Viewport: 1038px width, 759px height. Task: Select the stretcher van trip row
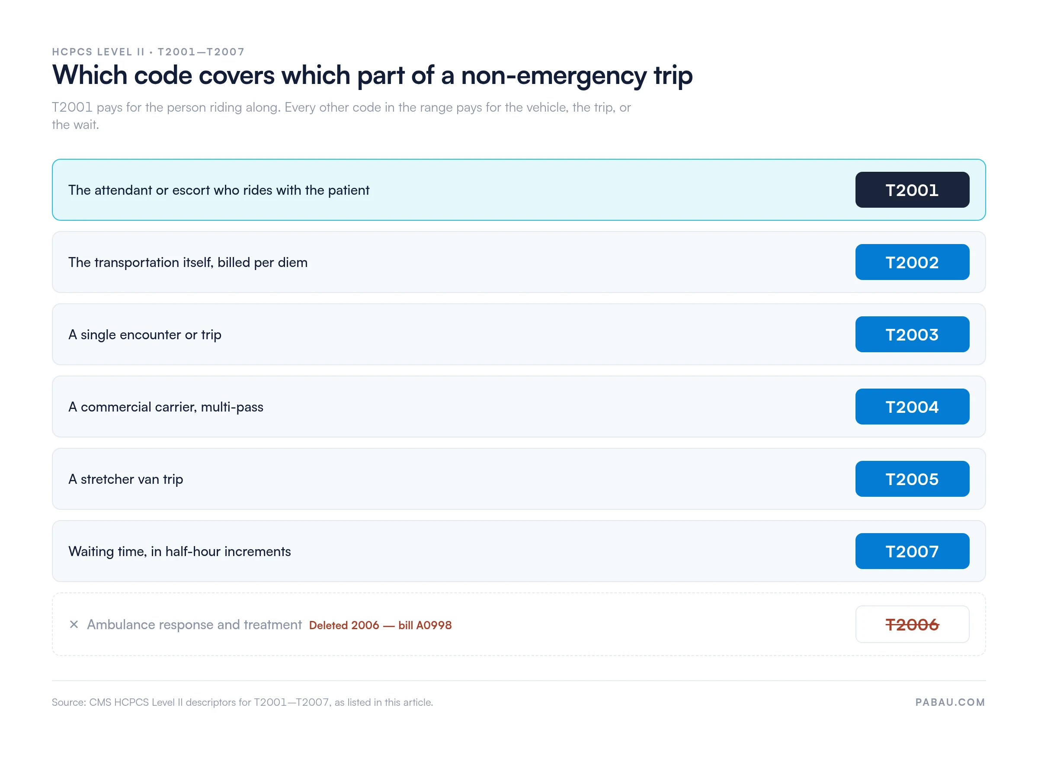click(518, 479)
